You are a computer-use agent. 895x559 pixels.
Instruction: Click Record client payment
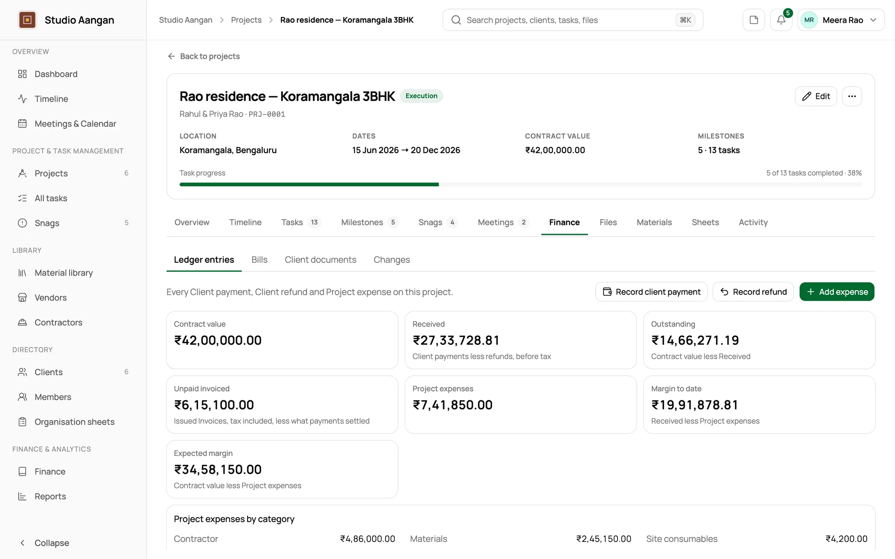651,291
